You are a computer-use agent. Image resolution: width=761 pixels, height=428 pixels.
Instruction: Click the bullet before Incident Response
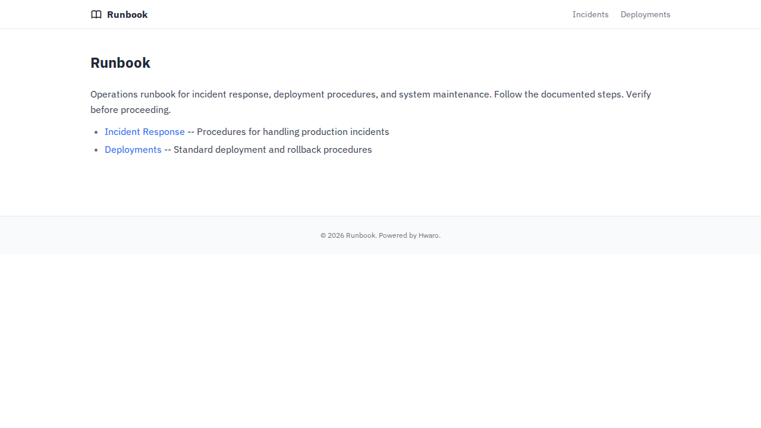96,132
